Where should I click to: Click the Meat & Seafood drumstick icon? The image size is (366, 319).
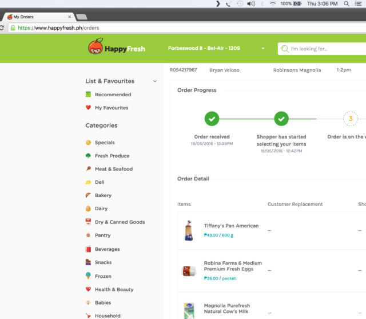point(88,169)
